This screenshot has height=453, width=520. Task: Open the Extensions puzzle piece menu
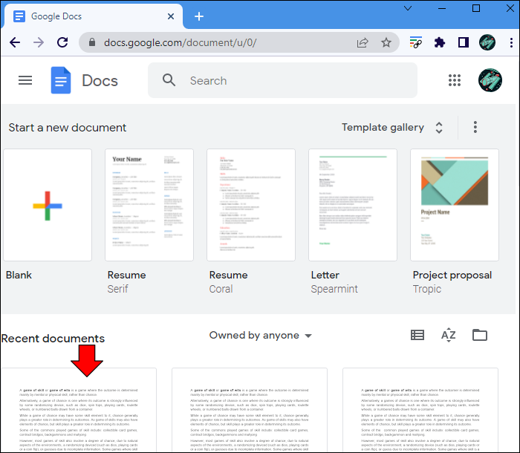click(x=440, y=42)
